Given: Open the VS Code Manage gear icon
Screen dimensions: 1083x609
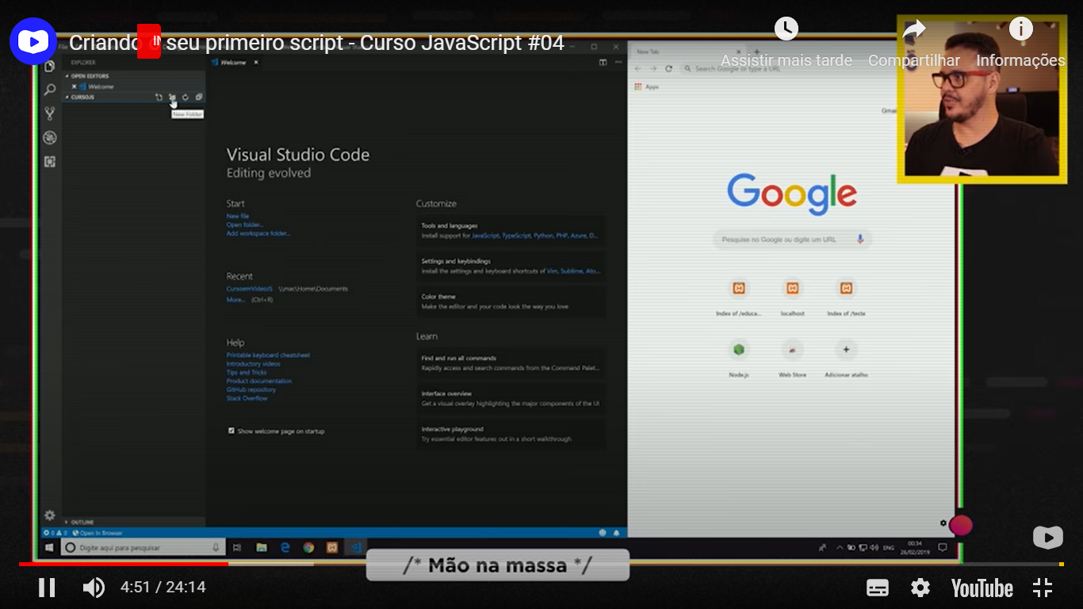Looking at the screenshot, I should coord(50,515).
